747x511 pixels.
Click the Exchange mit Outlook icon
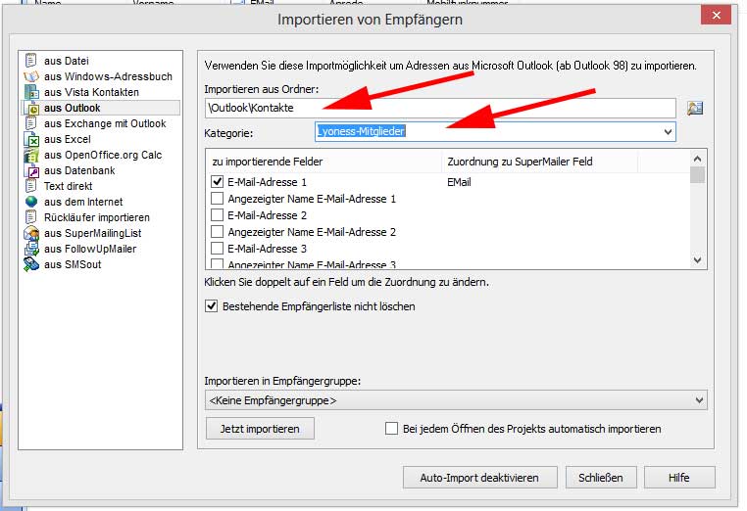coord(31,123)
